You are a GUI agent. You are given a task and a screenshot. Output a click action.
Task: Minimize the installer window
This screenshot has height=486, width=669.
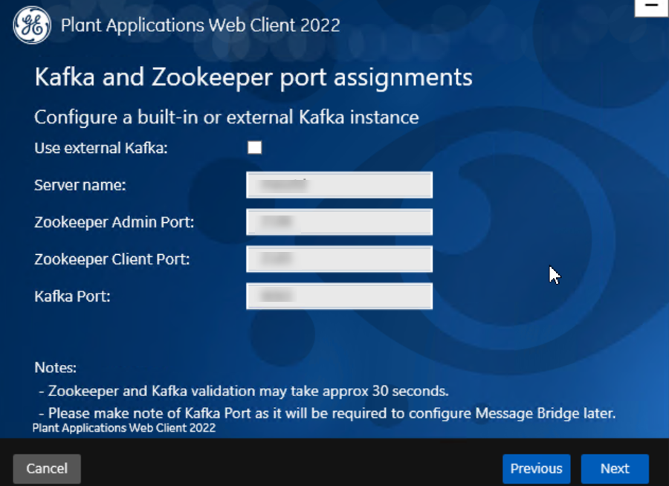[651, 7]
